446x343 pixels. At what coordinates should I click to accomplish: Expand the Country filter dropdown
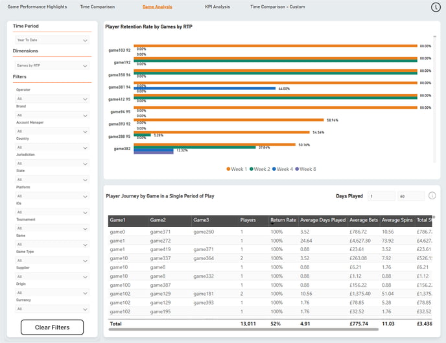tap(52, 148)
